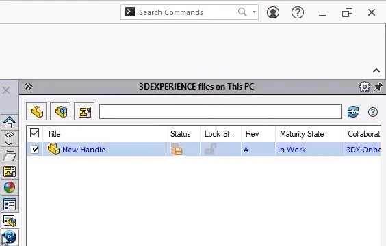The height and width of the screenshot is (246, 386).
Task: Open the user account login icon
Action: pos(273,12)
